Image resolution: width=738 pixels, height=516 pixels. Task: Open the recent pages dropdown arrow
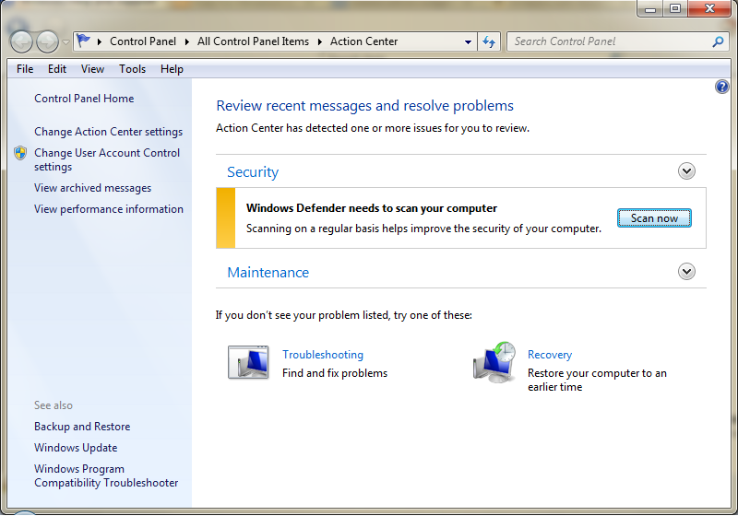(65, 42)
